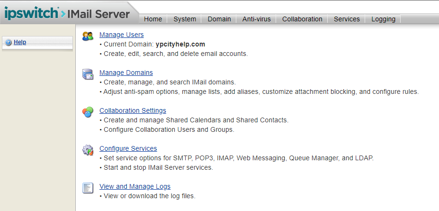This screenshot has width=439, height=211.
Task: Select the Domain tab
Action: 219,19
